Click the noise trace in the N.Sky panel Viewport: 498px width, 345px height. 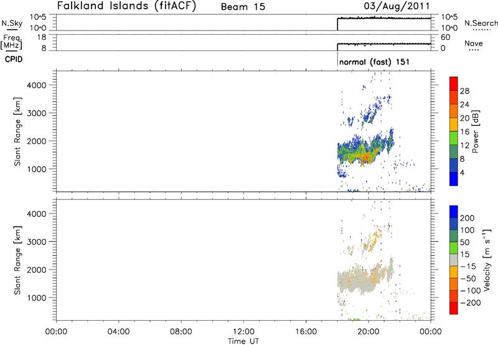384,18
